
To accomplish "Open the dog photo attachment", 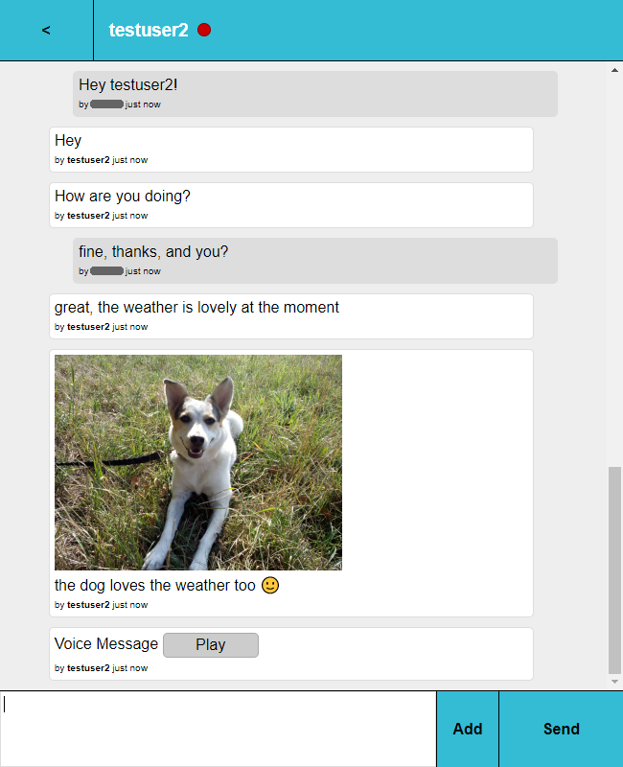I will 197,462.
